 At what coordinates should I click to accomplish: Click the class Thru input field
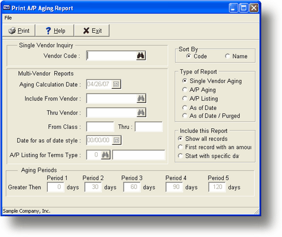[149, 126]
